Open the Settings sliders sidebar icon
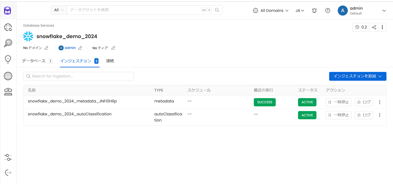 click(x=8, y=157)
